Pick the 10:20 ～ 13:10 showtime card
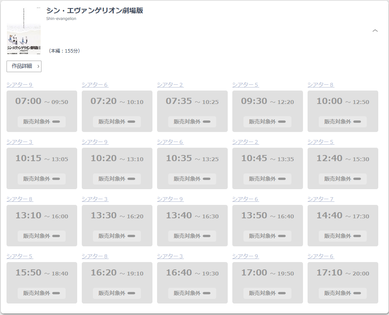The image size is (389, 315). coord(117,168)
